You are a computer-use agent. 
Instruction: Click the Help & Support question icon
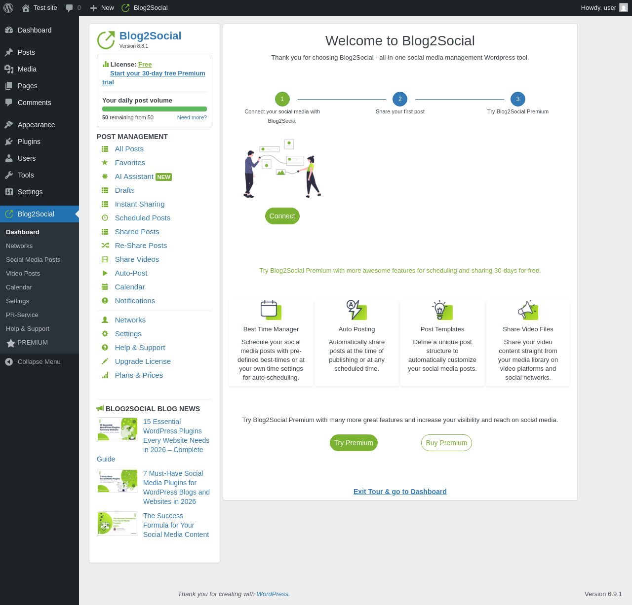pyautogui.click(x=105, y=348)
